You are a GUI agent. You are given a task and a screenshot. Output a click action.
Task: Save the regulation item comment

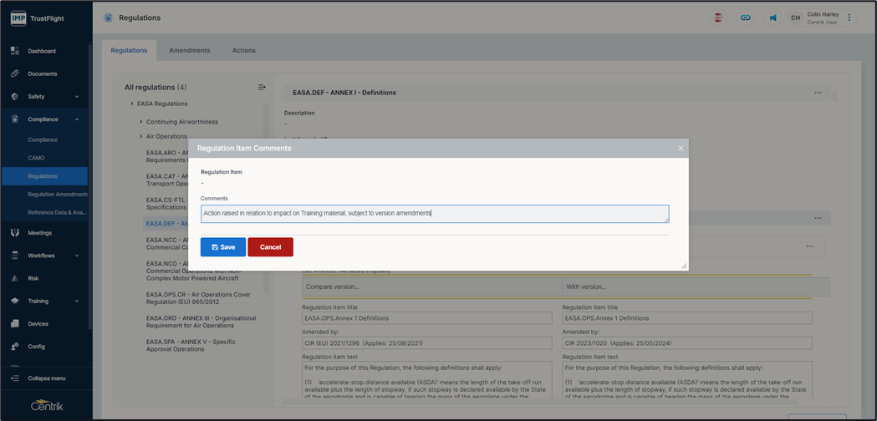tap(223, 247)
